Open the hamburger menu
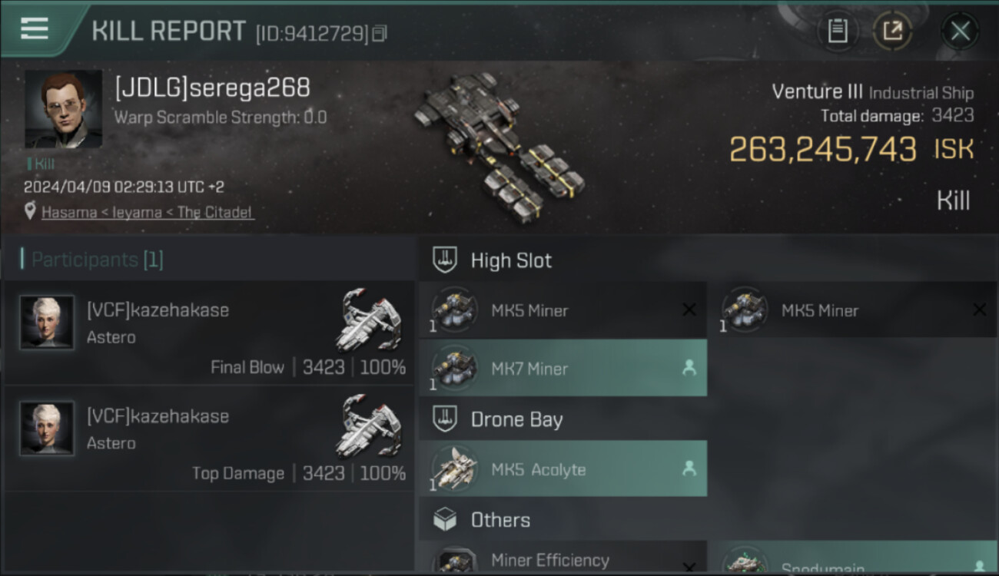 [35, 29]
